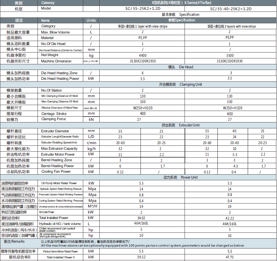
Task: Click the Die Head section header
Action: (181, 67)
